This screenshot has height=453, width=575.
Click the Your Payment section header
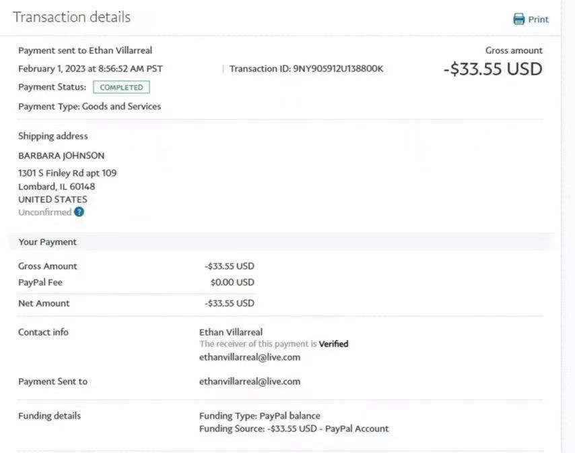[x=47, y=241]
